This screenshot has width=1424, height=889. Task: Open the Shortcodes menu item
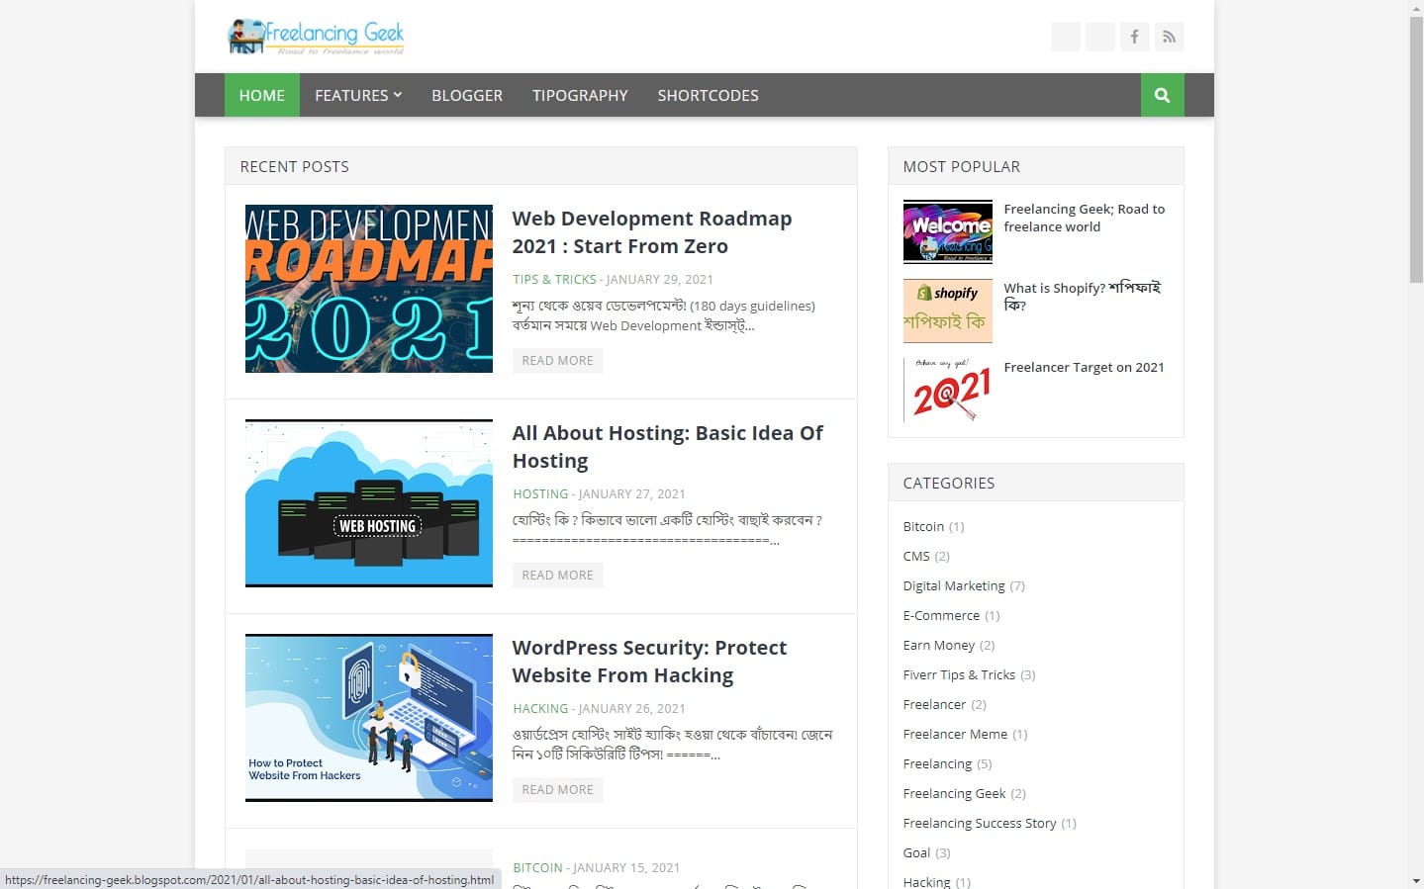(708, 96)
